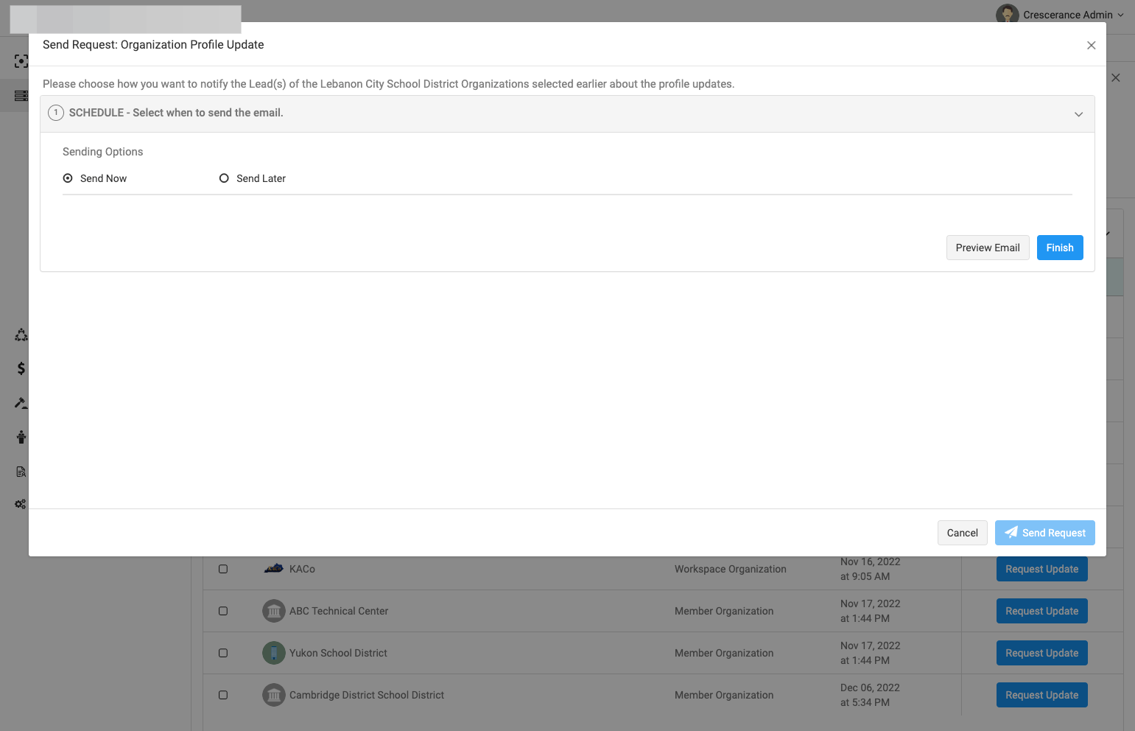Click the Nov 16, 2022 date cell
Viewport: 1135px width, 731px height.
point(871,569)
